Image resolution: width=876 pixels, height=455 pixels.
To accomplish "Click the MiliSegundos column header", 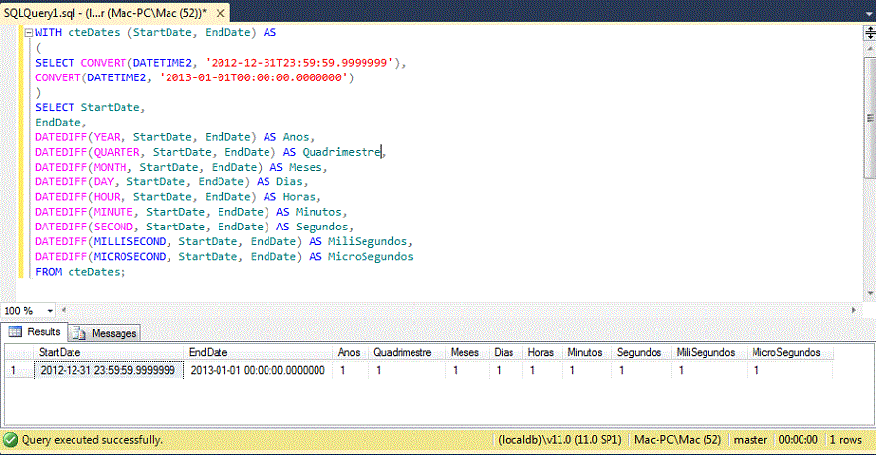I will click(709, 353).
